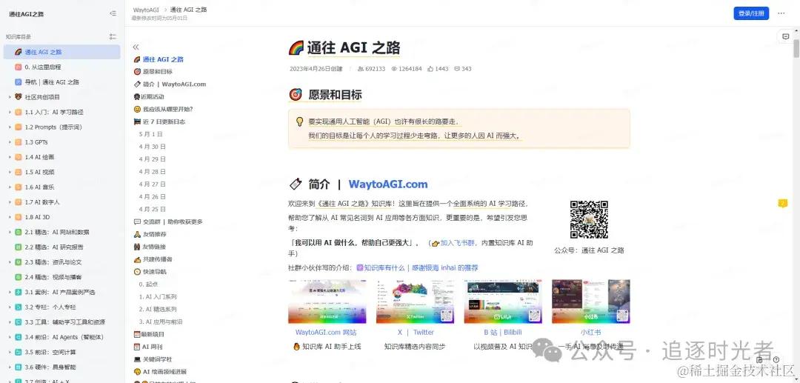
Task: Open the 小红书 preview thumbnail
Action: [591, 302]
